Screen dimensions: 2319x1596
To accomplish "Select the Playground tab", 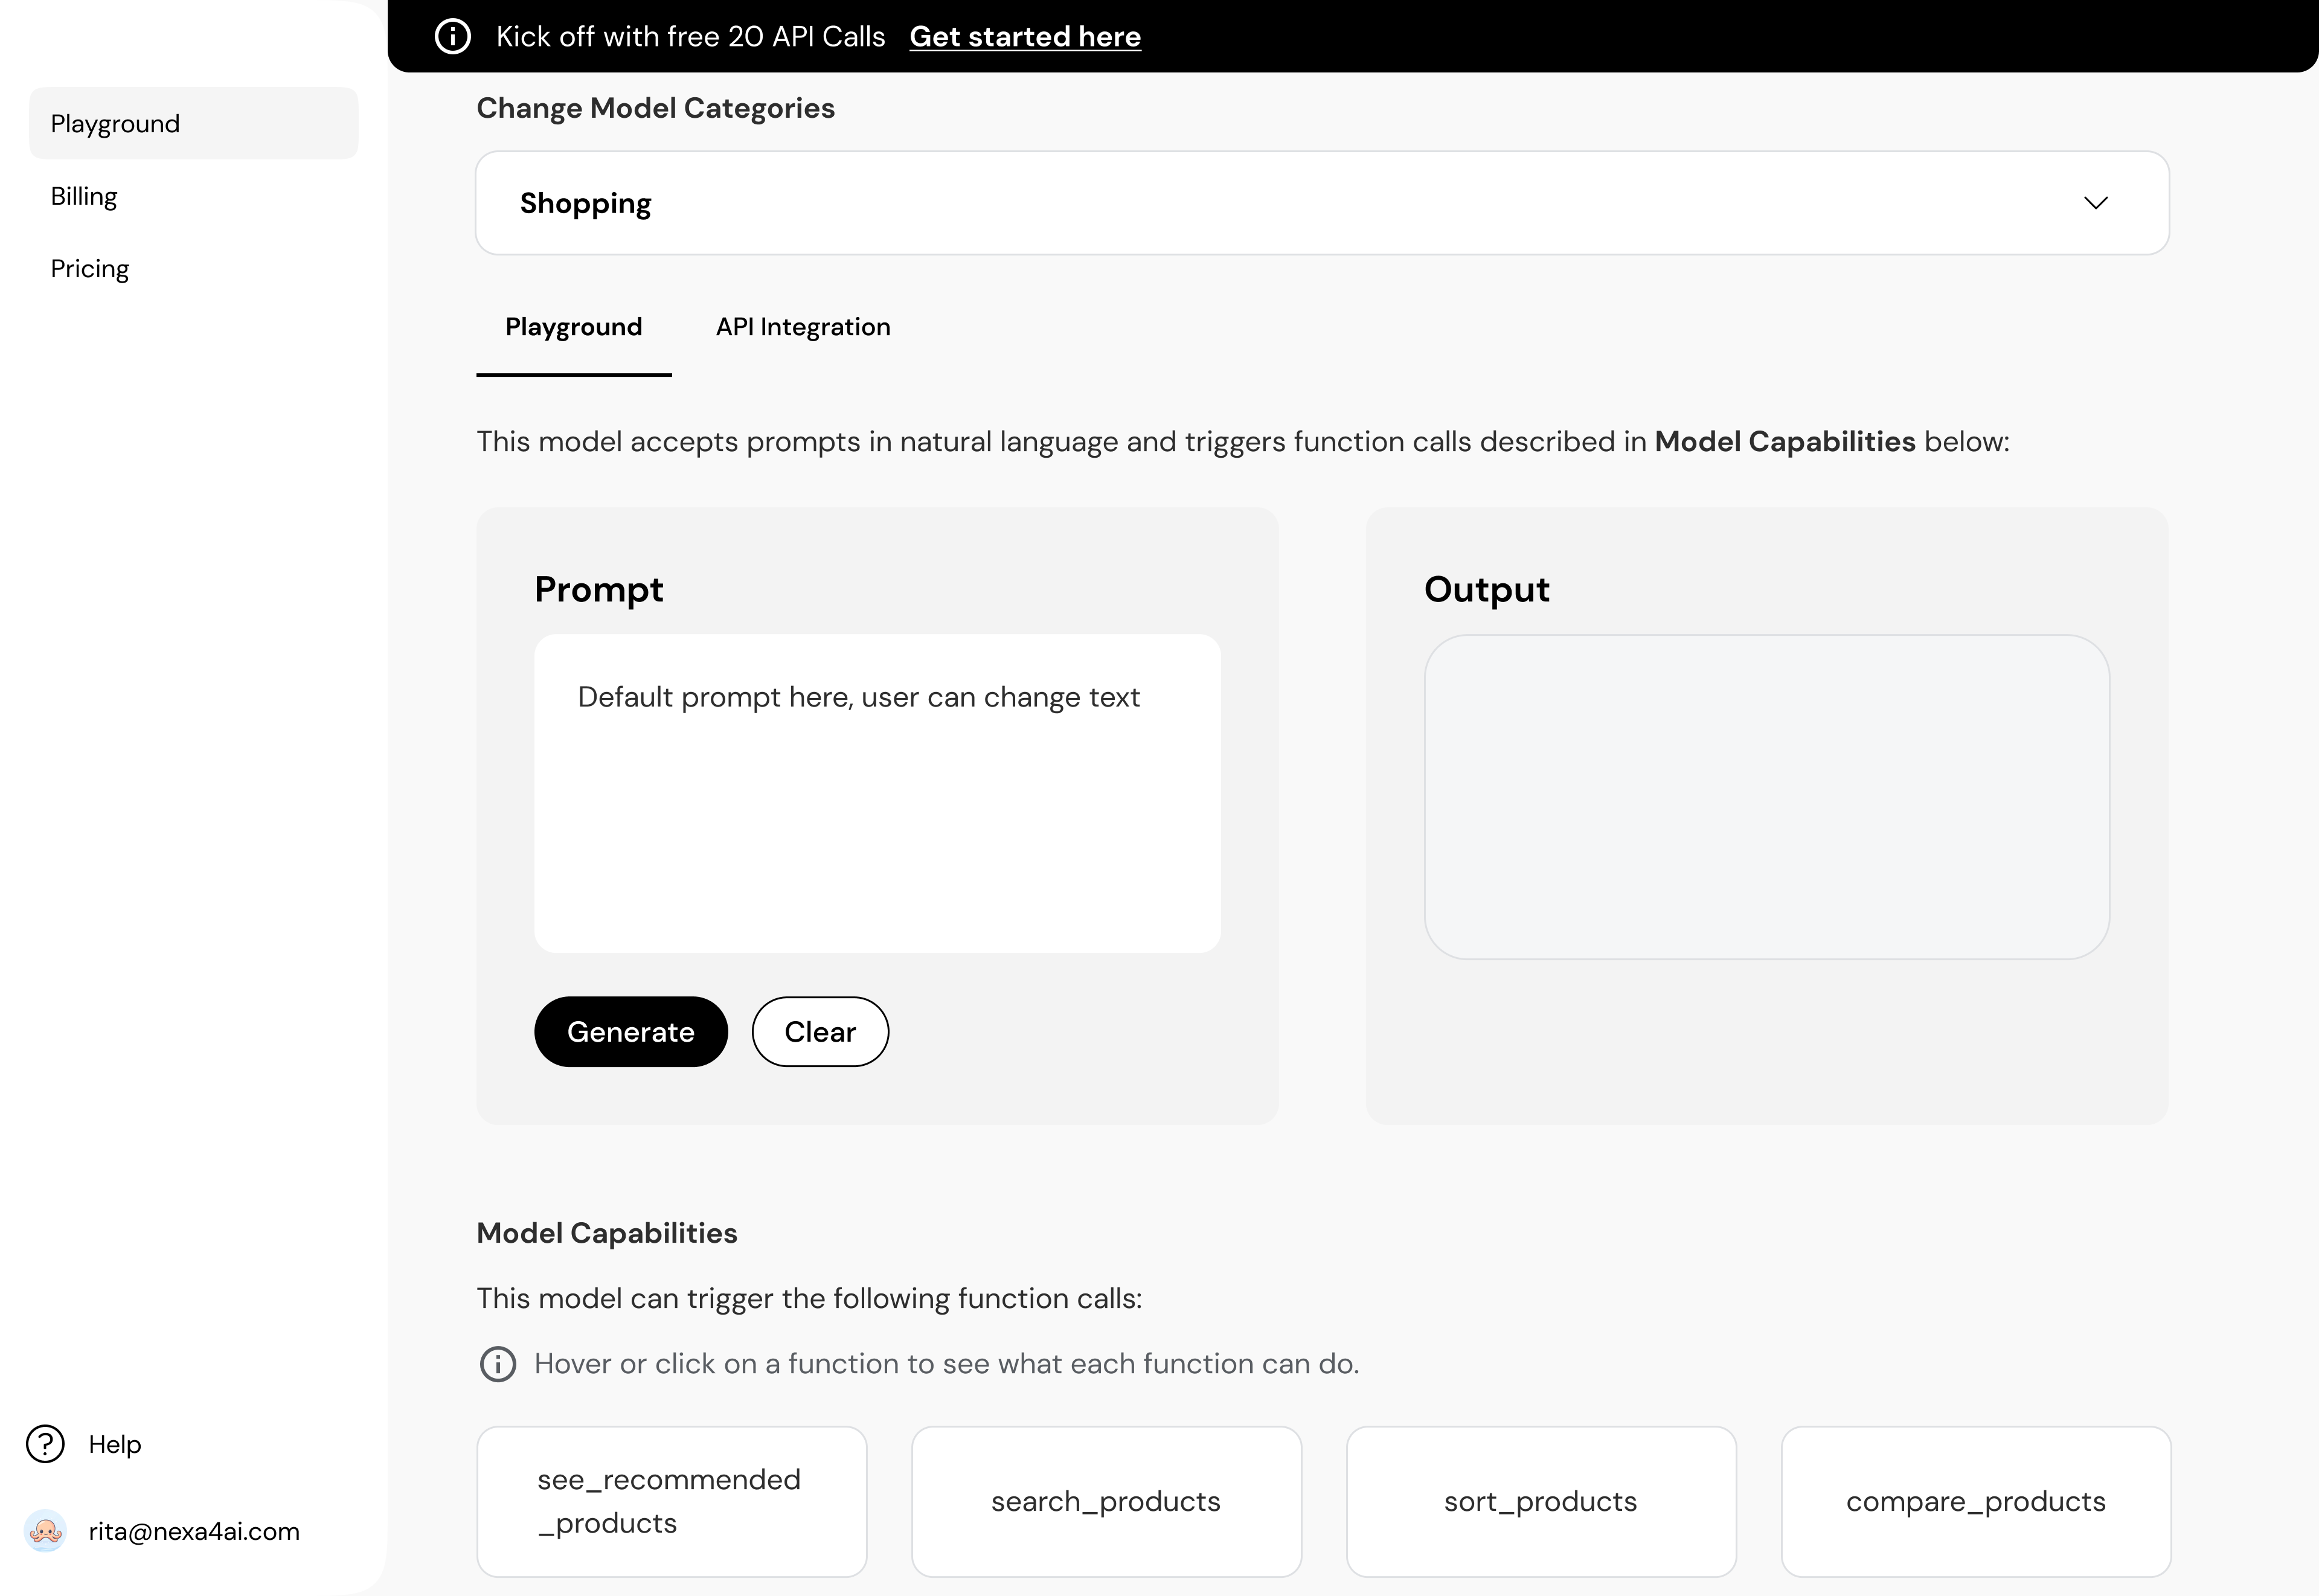I will (x=573, y=327).
